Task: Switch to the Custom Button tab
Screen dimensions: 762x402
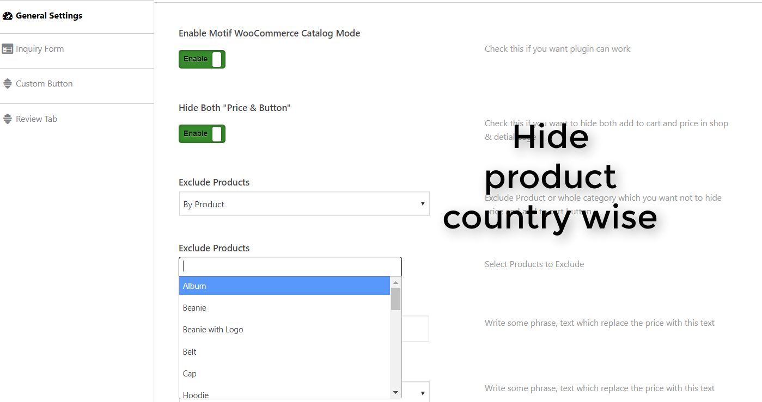Action: (x=44, y=84)
